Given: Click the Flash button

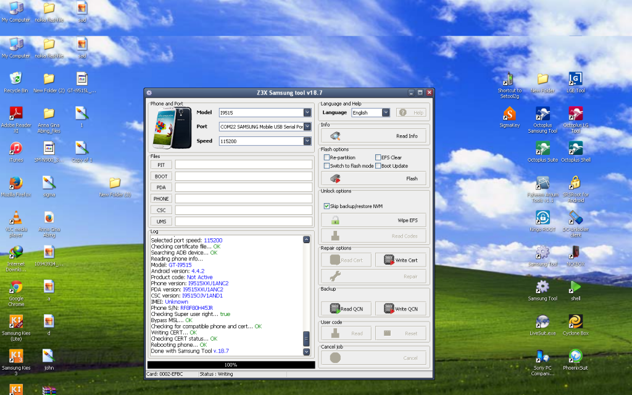Looking at the screenshot, I should click(373, 178).
